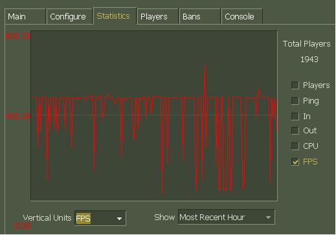Click the Total Players label
The height and width of the screenshot is (235, 336).
tap(306, 44)
